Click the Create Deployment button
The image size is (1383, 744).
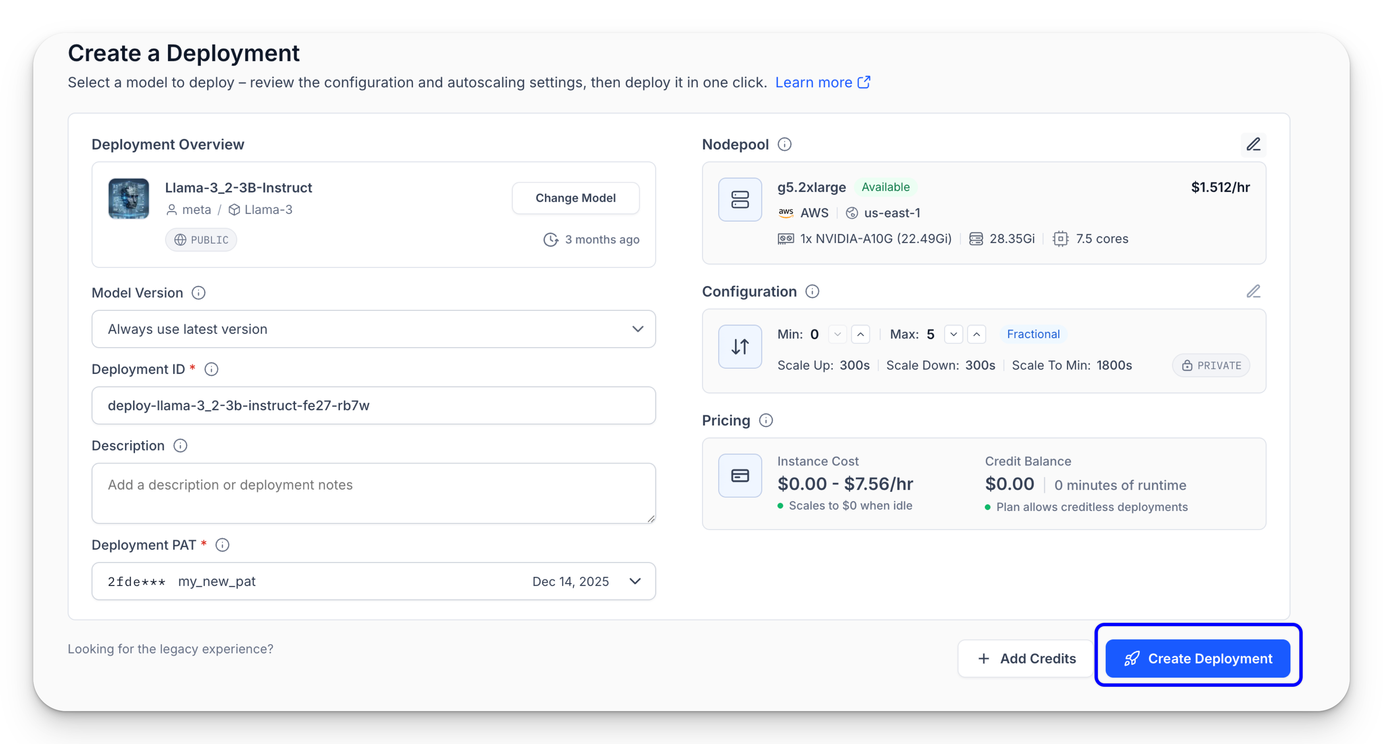coord(1198,659)
